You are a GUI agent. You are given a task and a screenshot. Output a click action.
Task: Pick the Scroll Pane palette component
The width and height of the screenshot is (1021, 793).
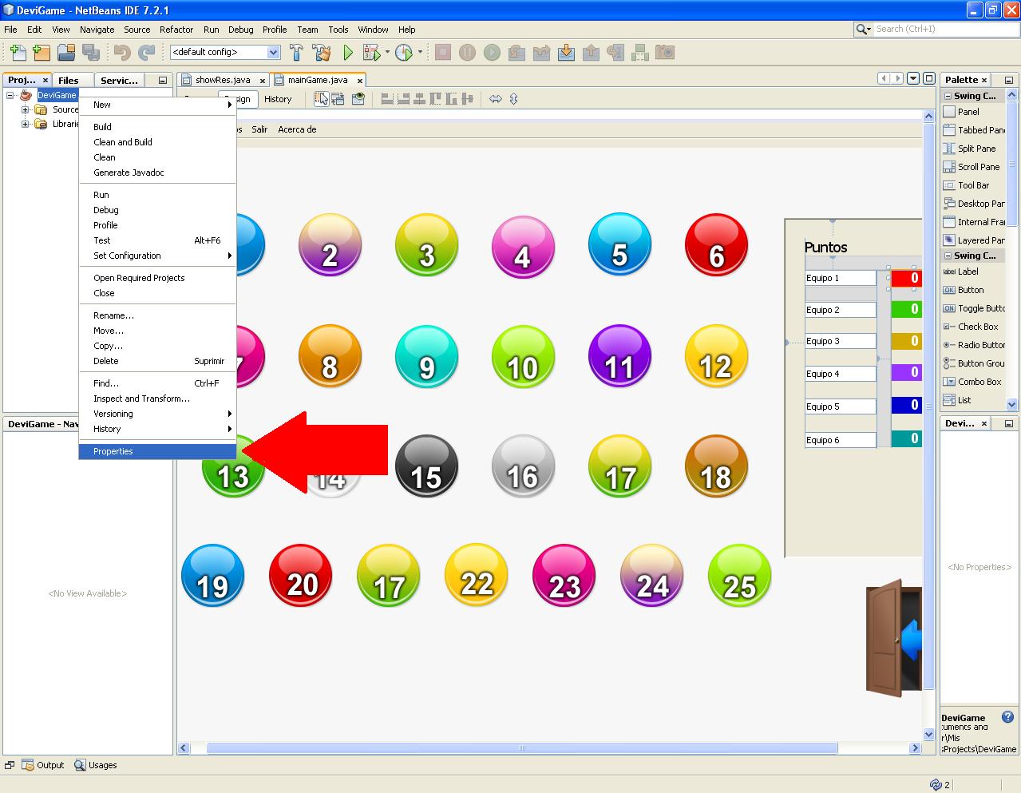(979, 167)
